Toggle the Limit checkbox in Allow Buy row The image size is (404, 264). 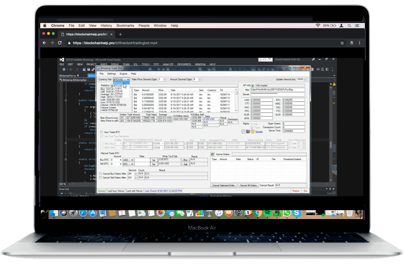tap(290, 144)
